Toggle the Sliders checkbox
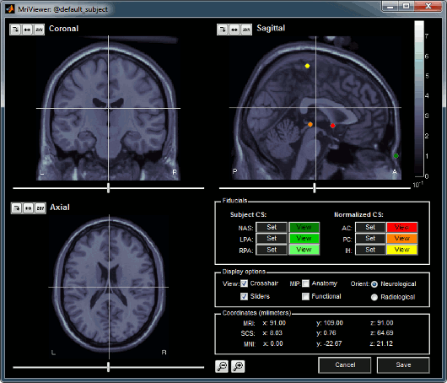 click(244, 296)
